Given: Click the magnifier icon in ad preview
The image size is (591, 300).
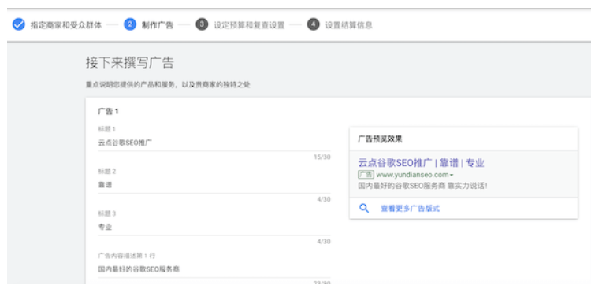Looking at the screenshot, I should click(364, 208).
